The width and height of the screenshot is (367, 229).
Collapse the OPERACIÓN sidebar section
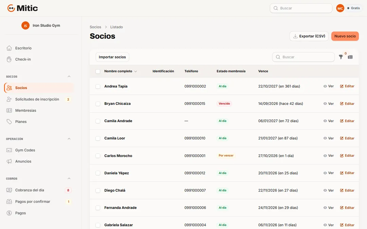pos(69,139)
